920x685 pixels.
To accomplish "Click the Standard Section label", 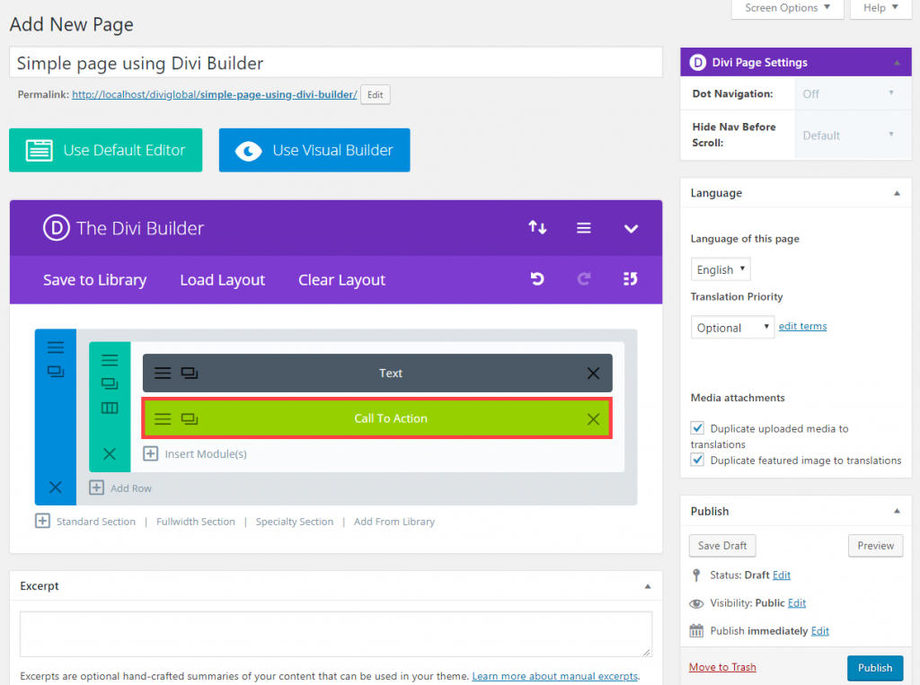I will point(95,522).
